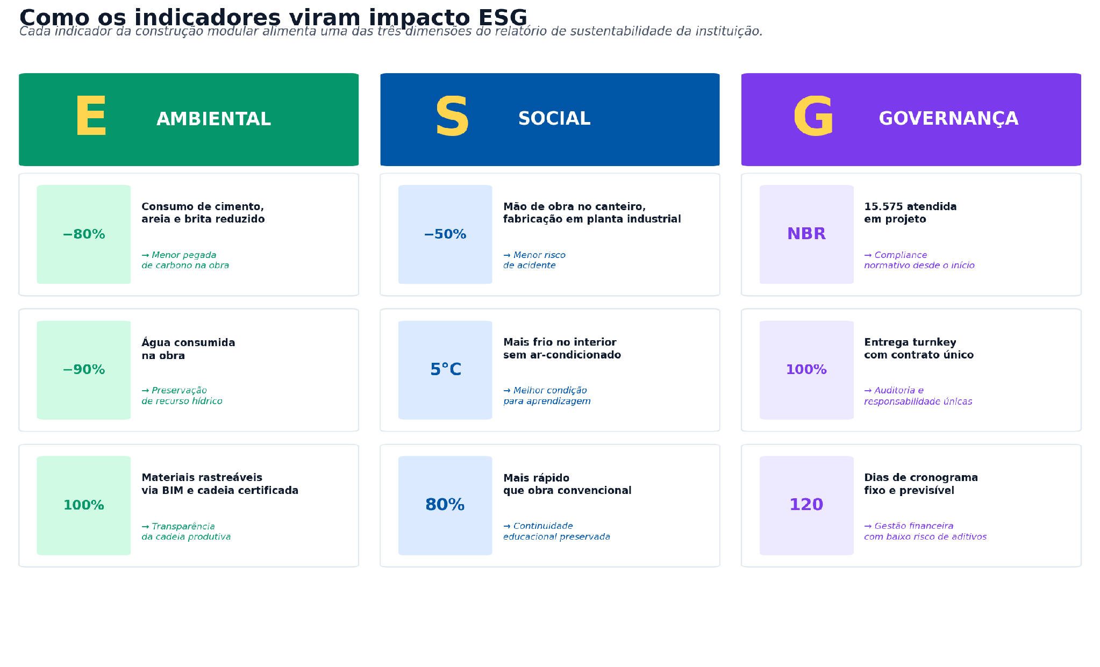Click the blue 80% value beside Mais rápido
The width and height of the screenshot is (1100, 667).
click(445, 505)
